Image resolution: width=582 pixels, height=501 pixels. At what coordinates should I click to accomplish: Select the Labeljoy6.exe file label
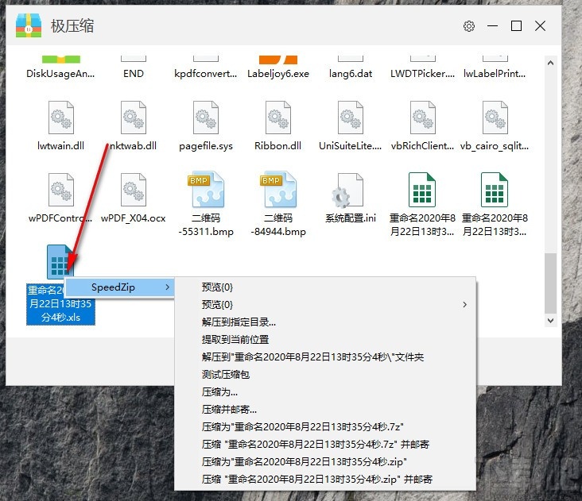click(x=278, y=74)
